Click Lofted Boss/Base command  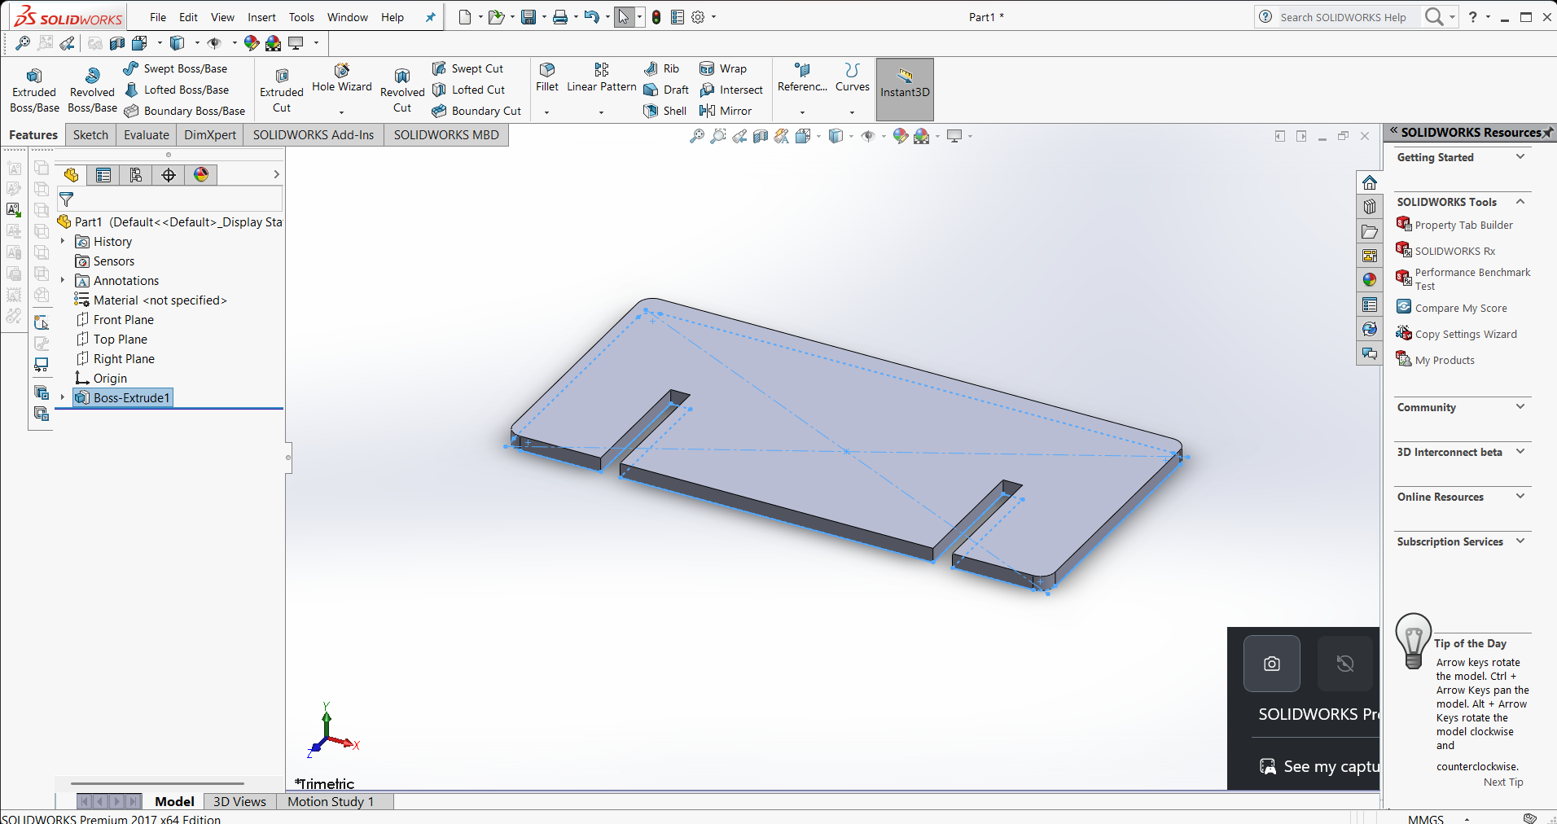pos(177,90)
